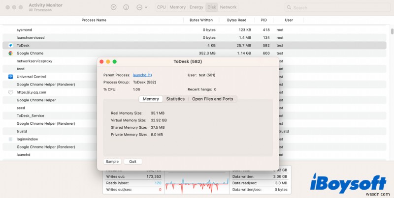This screenshot has height=198, width=394.
Task: Select the https://i.y.qq.com process
Action: click(x=32, y=92)
